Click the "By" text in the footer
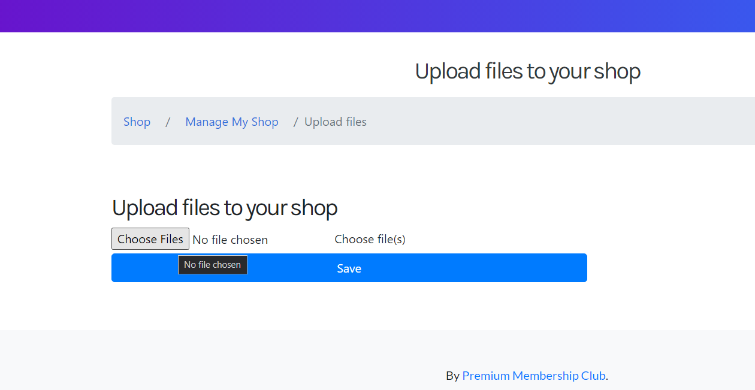The image size is (755, 390). click(x=452, y=376)
